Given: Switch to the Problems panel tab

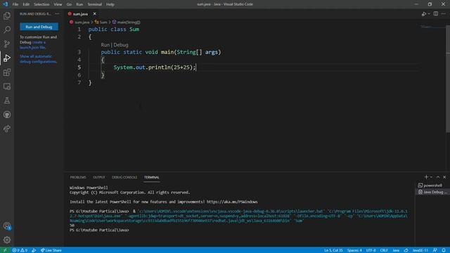Looking at the screenshot, I should pyautogui.click(x=78, y=177).
